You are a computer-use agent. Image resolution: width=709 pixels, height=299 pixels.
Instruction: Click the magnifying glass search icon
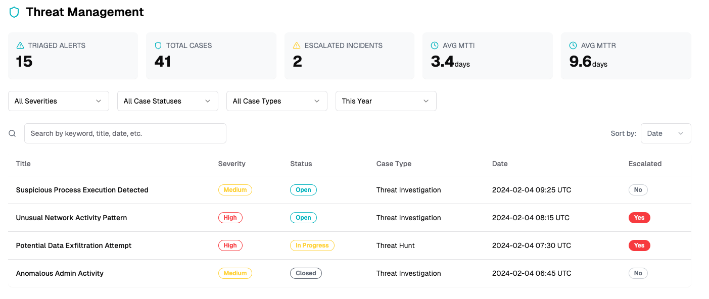[x=12, y=133]
